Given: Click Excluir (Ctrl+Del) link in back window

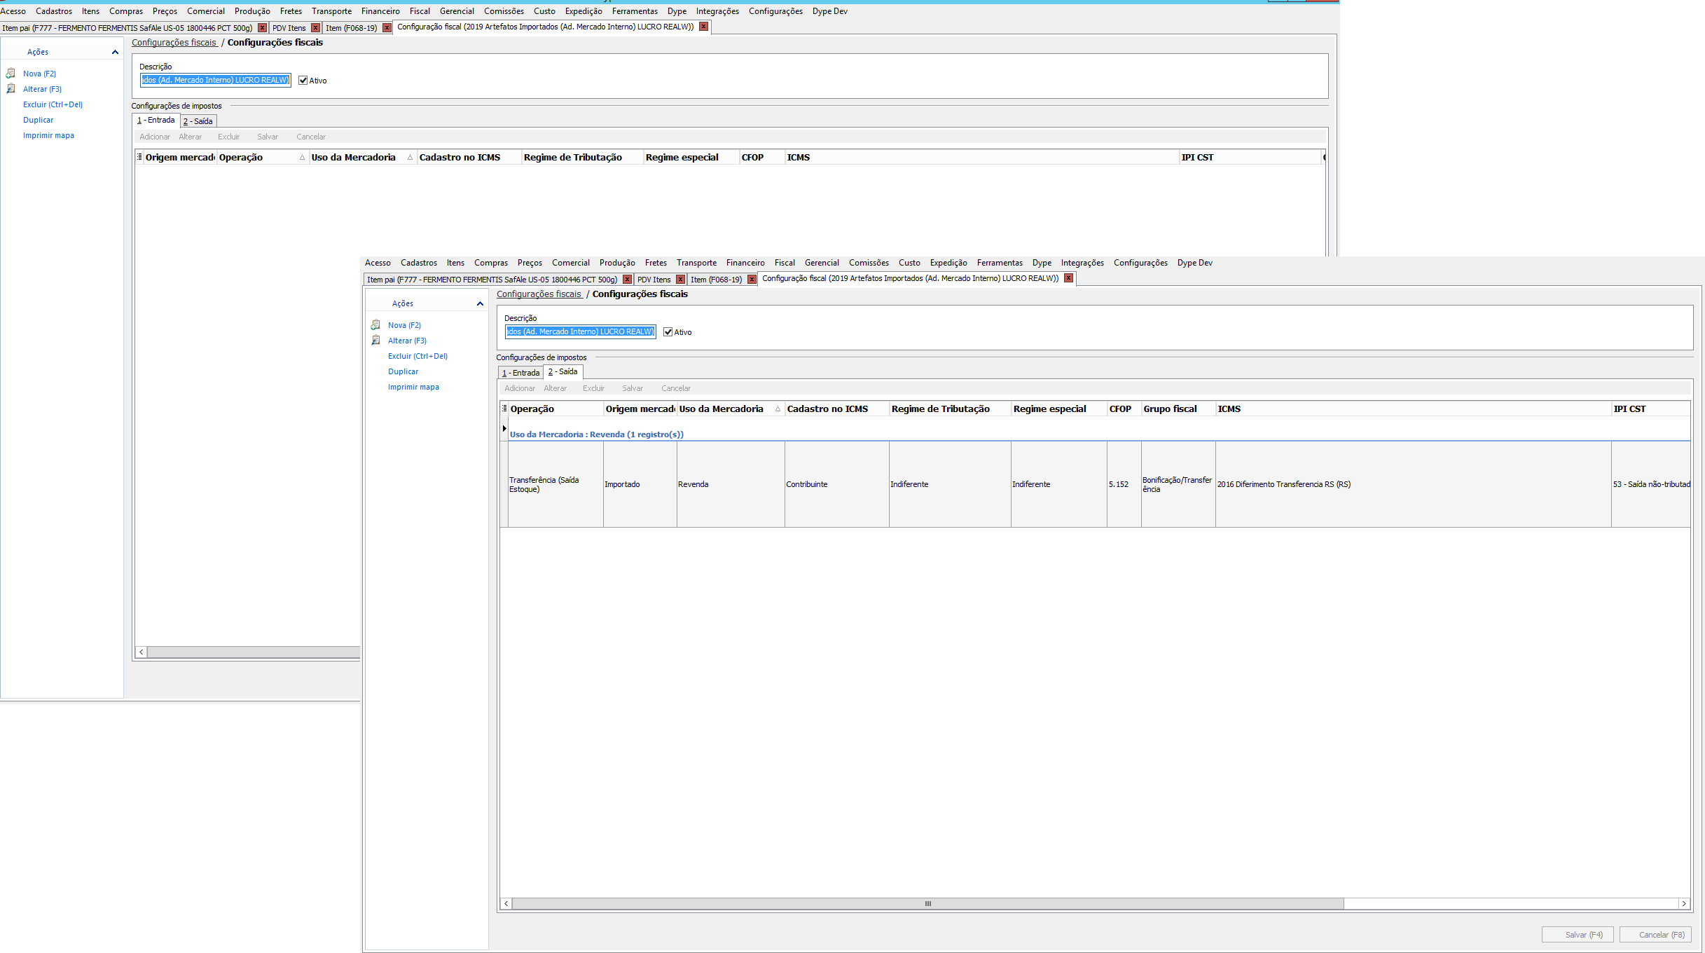Looking at the screenshot, I should (x=53, y=104).
